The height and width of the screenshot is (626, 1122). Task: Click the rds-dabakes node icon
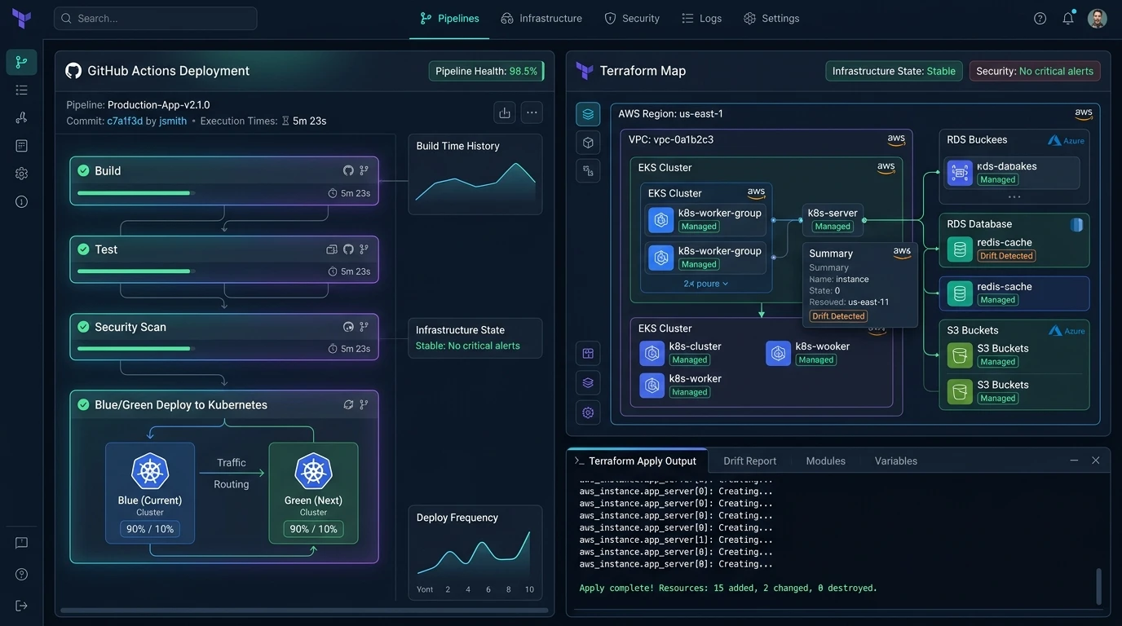tap(960, 172)
